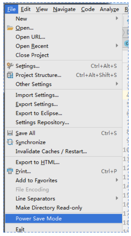The image size is (131, 236).
Task: Select Make Directory Read-only
Action: [63, 208]
